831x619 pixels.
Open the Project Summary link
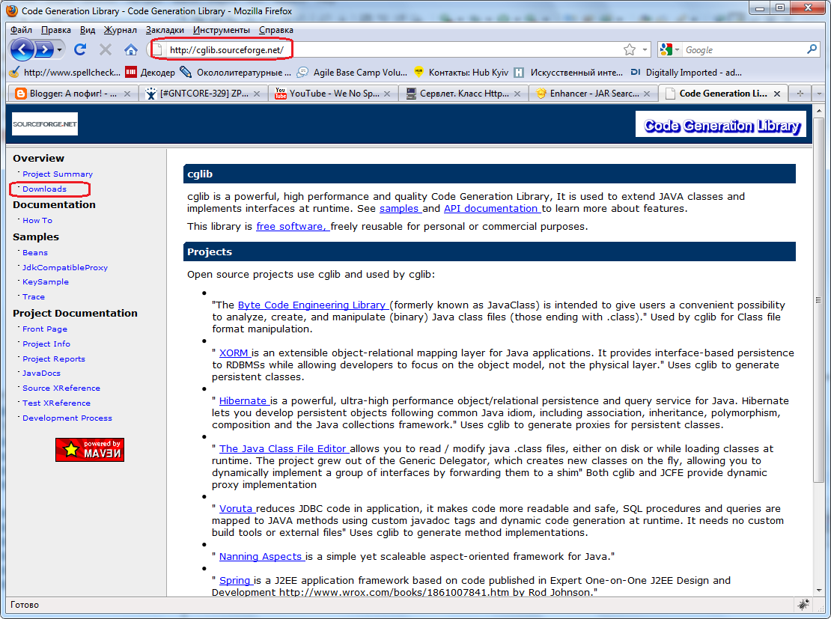tap(57, 174)
